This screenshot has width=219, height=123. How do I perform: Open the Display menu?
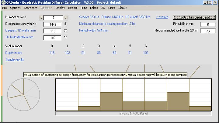coord(60,8)
